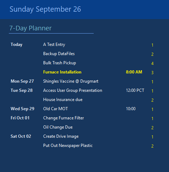Click the Wed Sep 29 date label
This screenshot has height=172, width=169.
(22, 109)
